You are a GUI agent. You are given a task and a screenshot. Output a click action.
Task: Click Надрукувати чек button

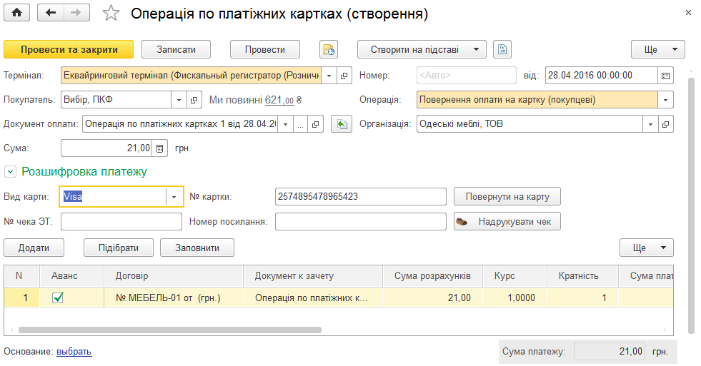[507, 221]
